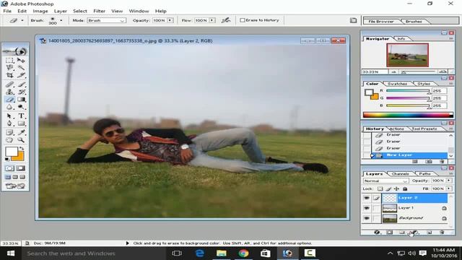Screen dimensions: 462x260
Task: Select the Zoom tool
Action: pos(21,140)
